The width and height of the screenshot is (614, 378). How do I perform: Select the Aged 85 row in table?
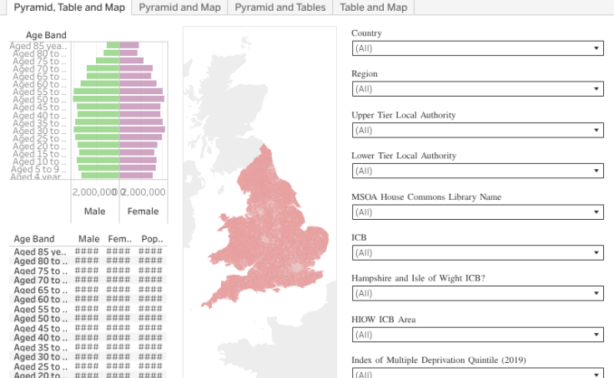click(38, 251)
